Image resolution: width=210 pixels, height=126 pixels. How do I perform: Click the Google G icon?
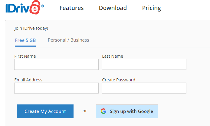pos(103,111)
